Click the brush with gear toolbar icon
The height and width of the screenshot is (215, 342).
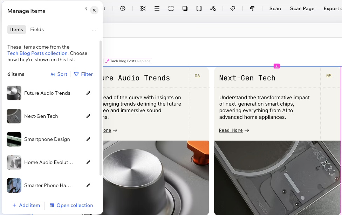pyautogui.click(x=213, y=8)
